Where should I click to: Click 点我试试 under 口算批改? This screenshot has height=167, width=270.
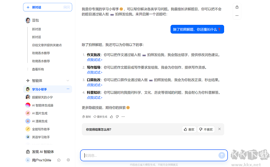click(94, 85)
